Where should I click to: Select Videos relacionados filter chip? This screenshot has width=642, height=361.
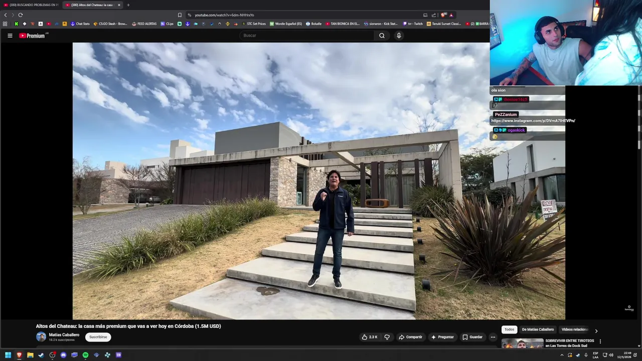(575, 329)
